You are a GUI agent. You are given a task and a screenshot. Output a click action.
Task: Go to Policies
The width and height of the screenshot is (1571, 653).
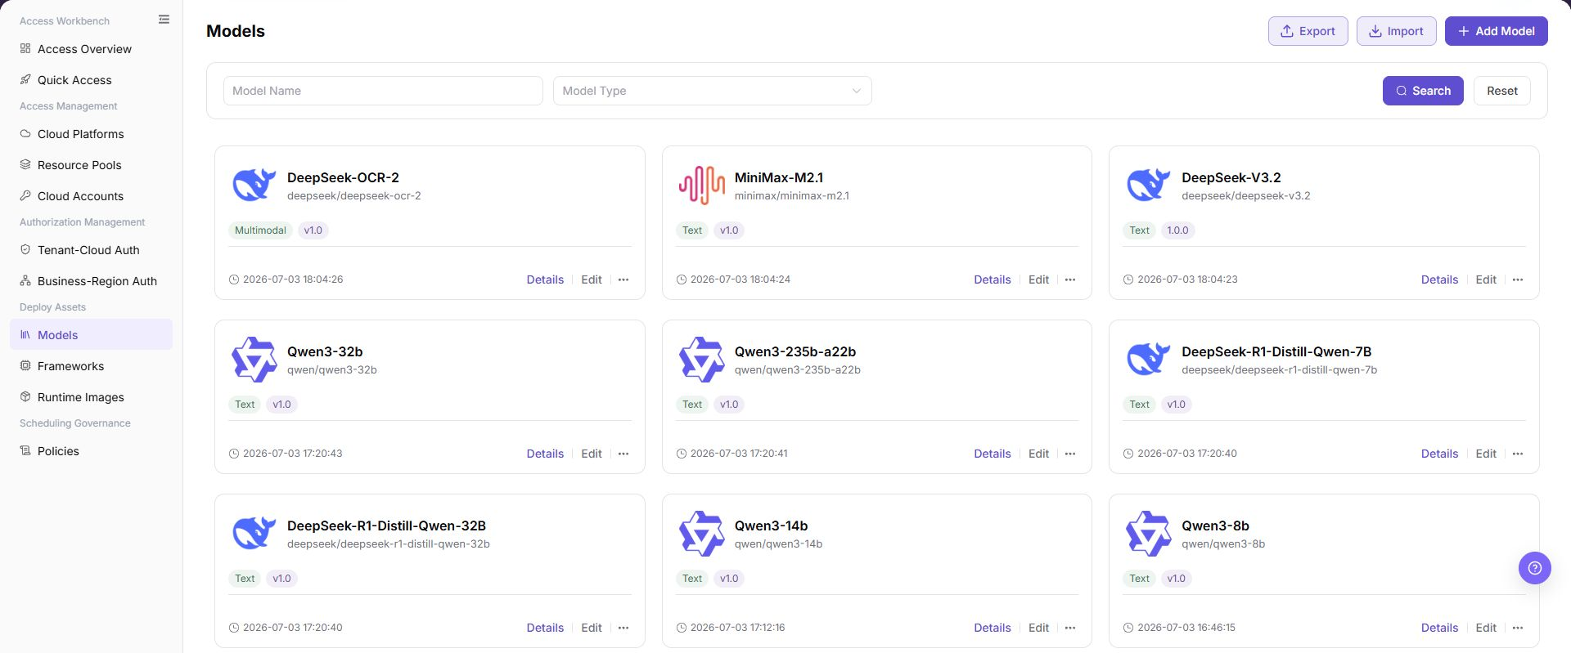pos(92,451)
